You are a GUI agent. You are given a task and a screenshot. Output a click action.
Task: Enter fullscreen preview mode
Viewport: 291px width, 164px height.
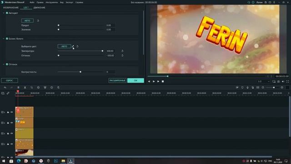click(288, 82)
